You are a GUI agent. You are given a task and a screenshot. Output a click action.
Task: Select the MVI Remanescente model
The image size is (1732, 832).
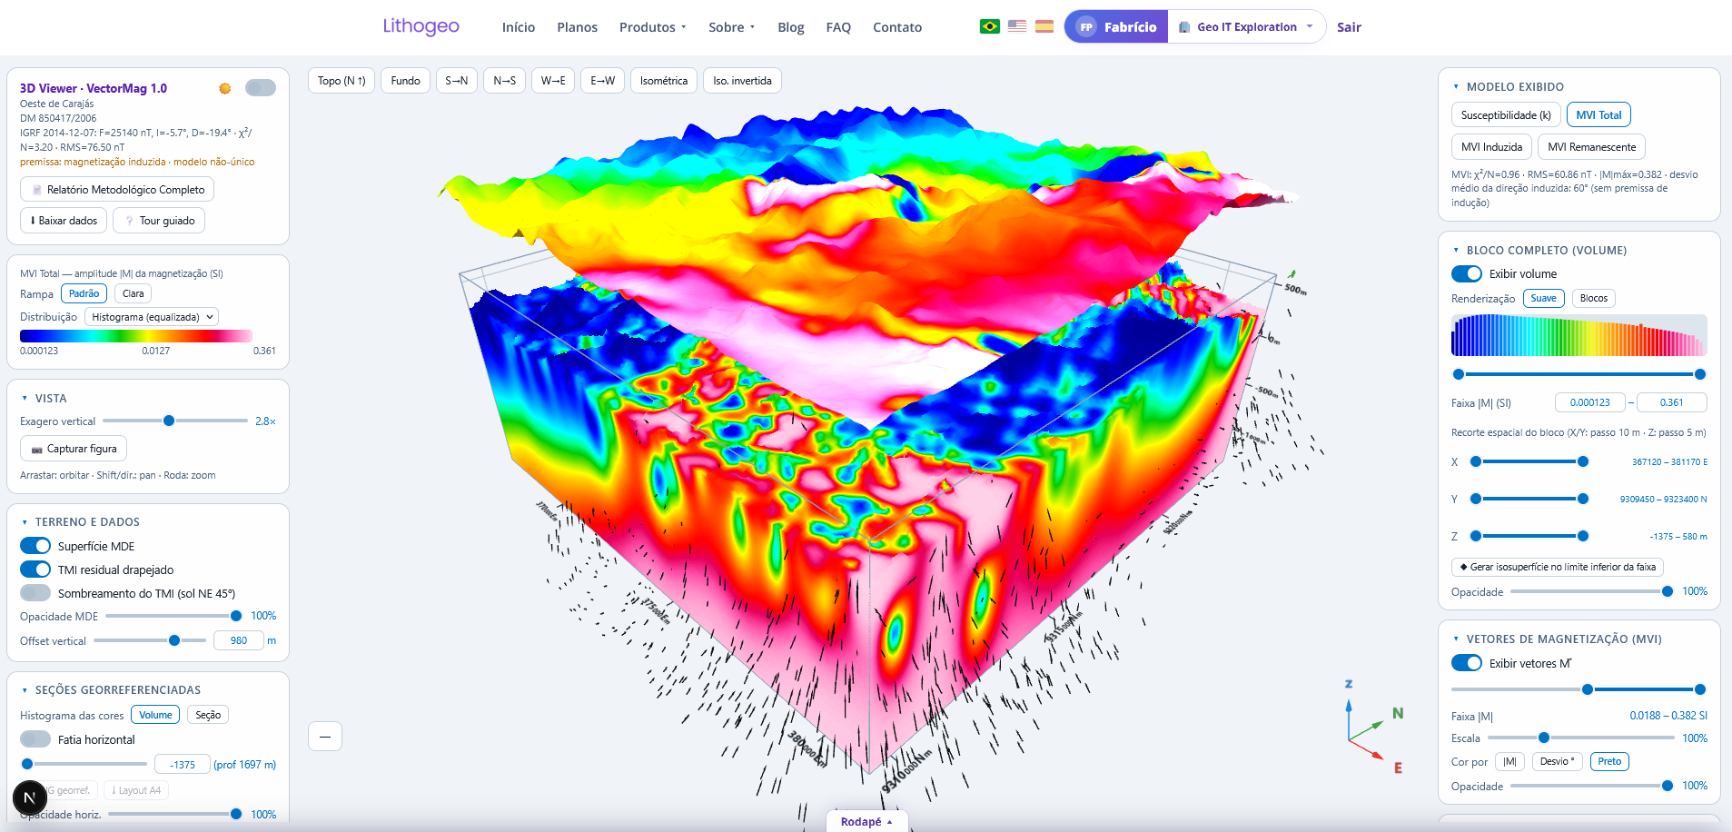click(x=1591, y=147)
